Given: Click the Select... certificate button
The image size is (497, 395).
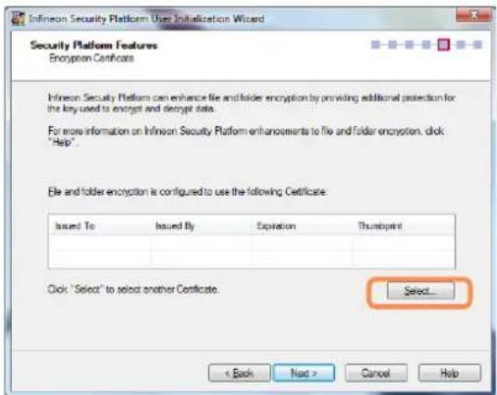Looking at the screenshot, I should (x=420, y=290).
